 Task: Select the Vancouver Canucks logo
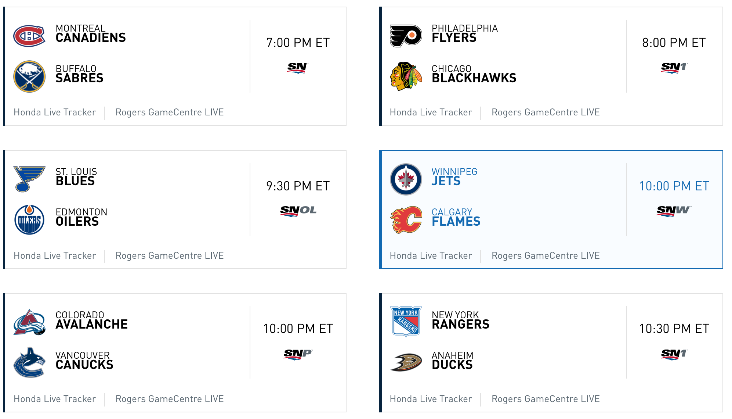click(29, 363)
